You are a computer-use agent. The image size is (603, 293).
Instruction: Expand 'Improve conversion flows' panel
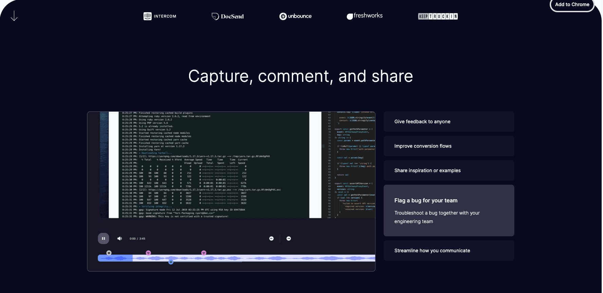click(x=449, y=146)
